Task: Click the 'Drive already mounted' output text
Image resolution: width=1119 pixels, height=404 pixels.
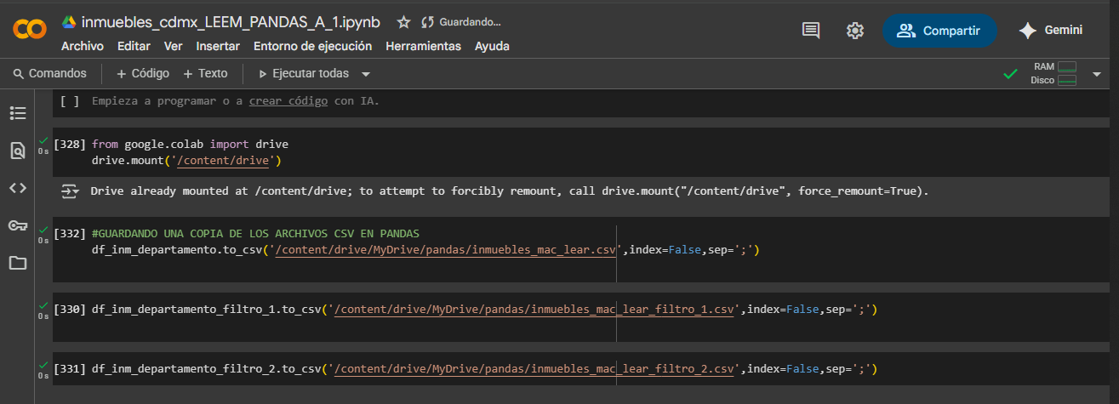Action: (509, 191)
